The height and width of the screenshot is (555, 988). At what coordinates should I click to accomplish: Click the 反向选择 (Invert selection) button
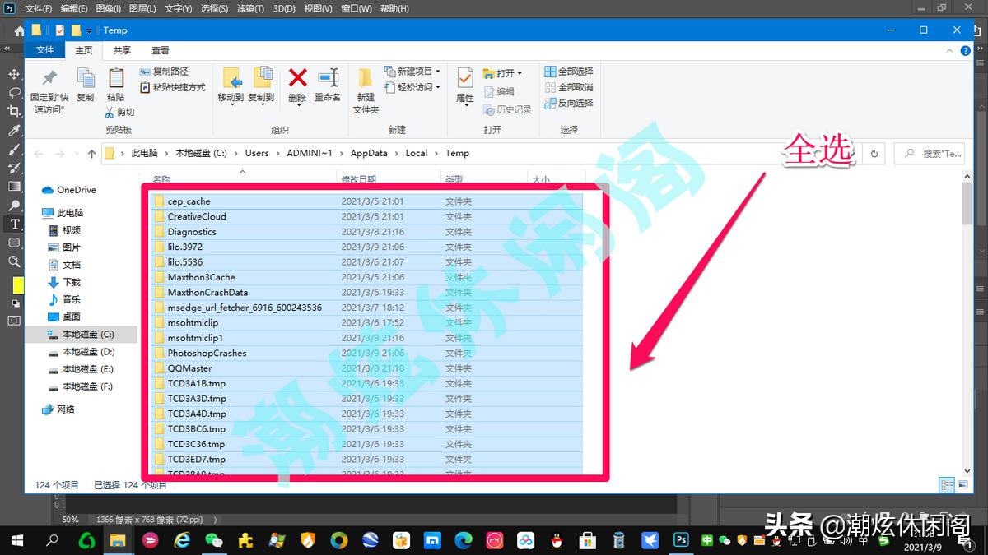pos(571,103)
